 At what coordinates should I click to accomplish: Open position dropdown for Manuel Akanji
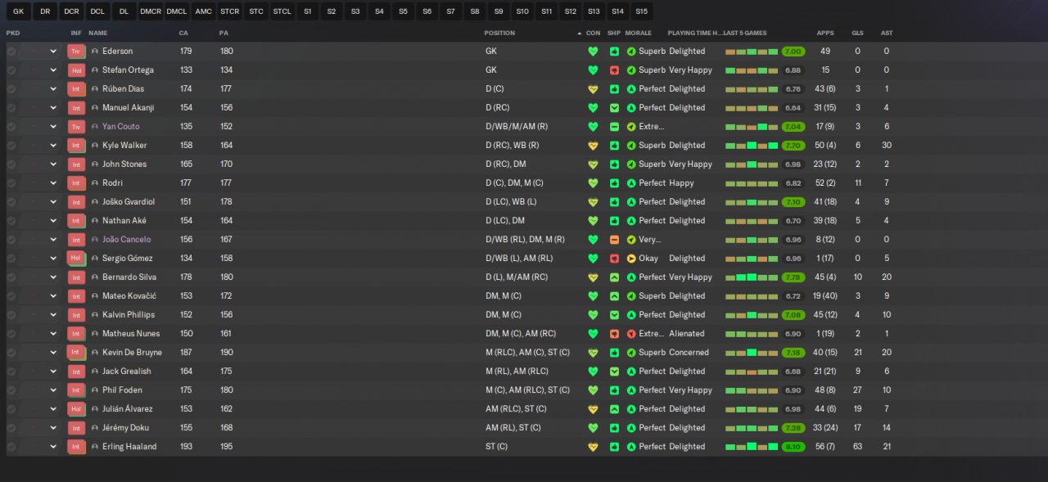coord(53,107)
